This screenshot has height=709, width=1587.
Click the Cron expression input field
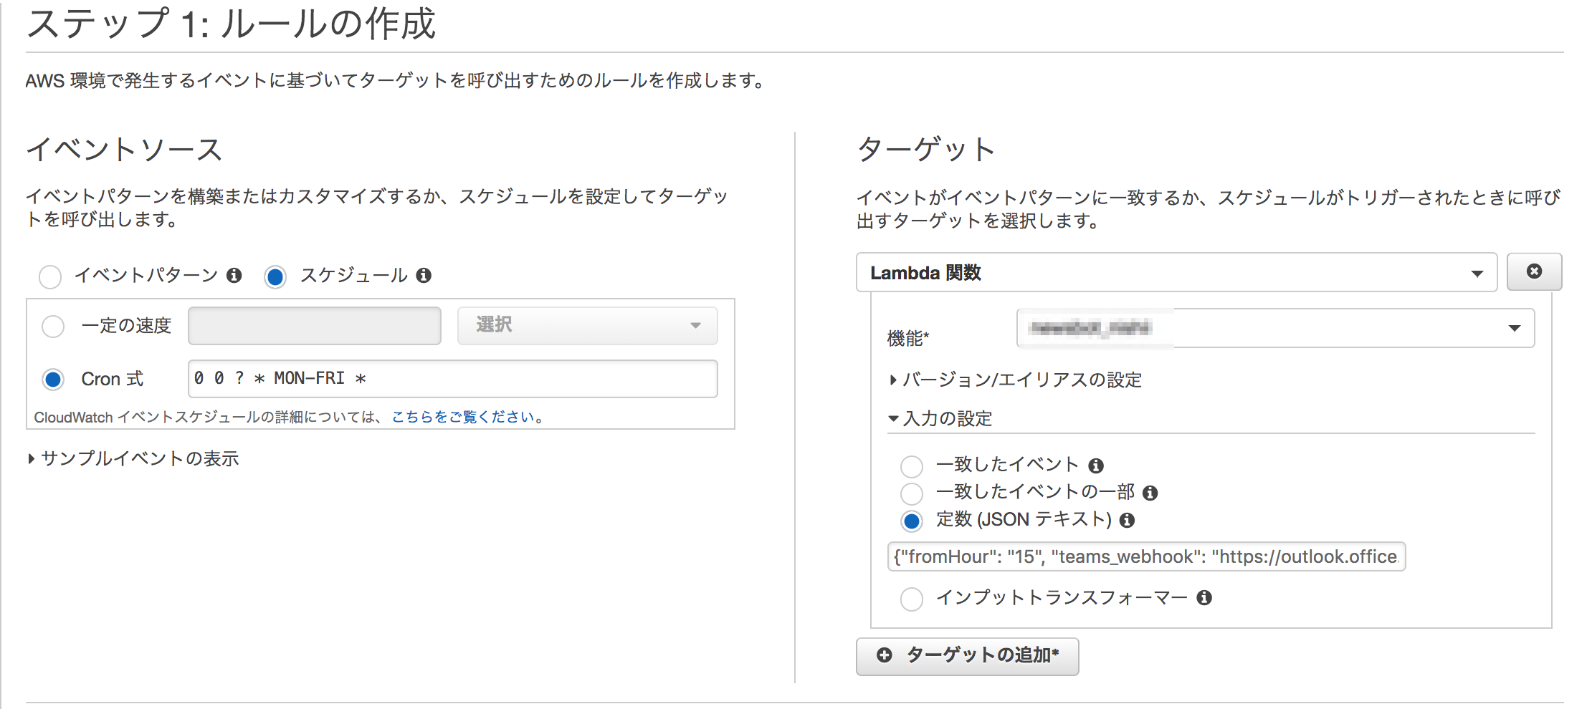pos(452,378)
